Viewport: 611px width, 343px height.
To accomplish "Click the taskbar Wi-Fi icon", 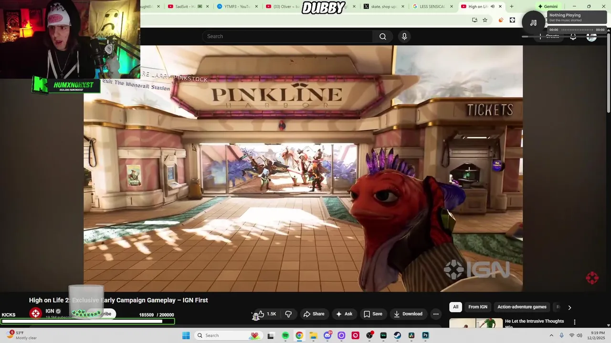I will click(572, 335).
